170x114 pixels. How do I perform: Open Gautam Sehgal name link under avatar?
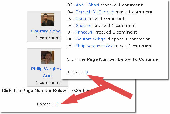(x=46, y=31)
